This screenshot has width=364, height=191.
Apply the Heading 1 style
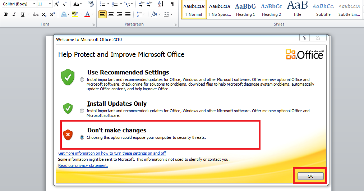tap(245, 9)
